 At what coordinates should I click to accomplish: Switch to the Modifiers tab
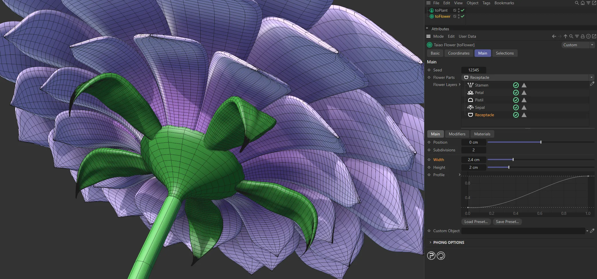[x=457, y=134]
